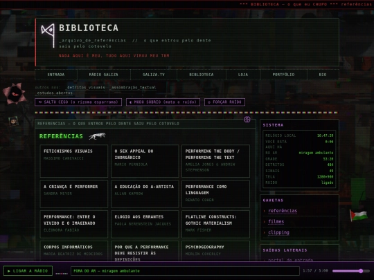This screenshot has width=374, height=280.
Task: Open Flatline Constructs: Gothic Materialism card
Action: point(215,224)
